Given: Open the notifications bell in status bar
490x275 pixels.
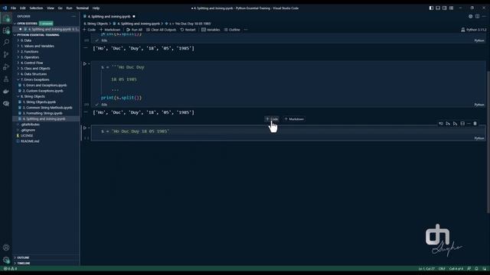Looking at the screenshot, I should 476,268.
